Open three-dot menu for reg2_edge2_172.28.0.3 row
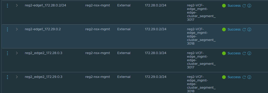 pyautogui.click(x=7, y=53)
